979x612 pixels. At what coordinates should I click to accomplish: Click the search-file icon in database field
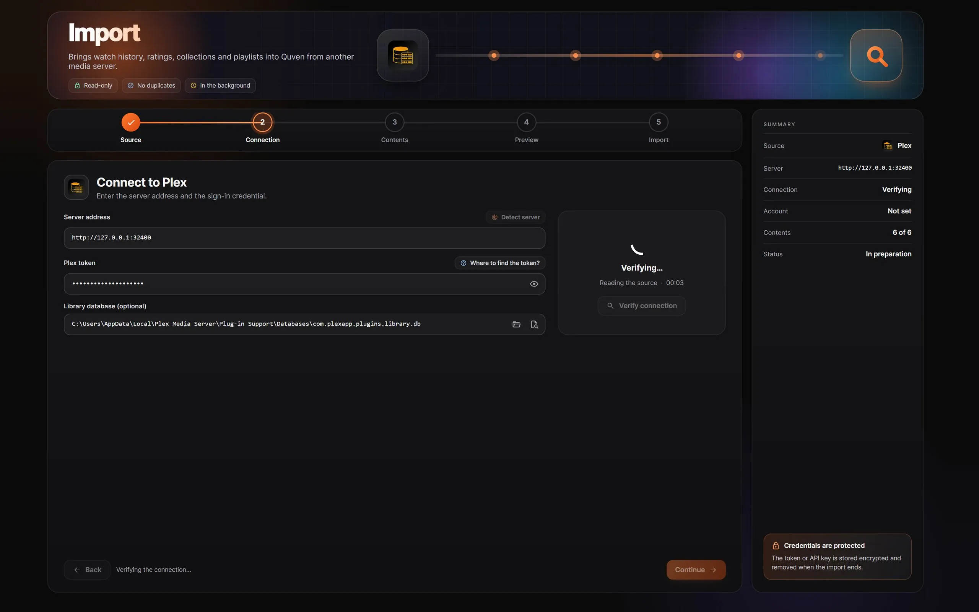534,324
